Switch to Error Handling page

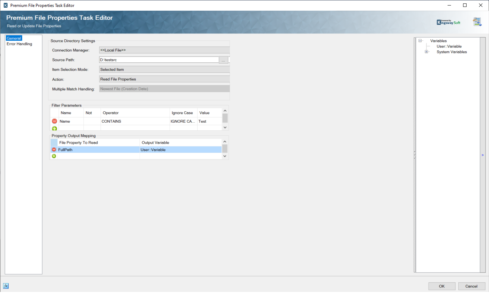(x=19, y=44)
